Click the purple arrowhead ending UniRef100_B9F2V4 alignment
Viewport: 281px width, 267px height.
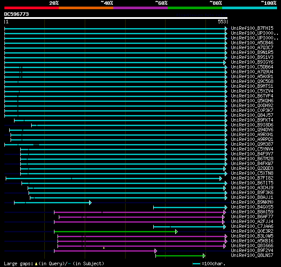coord(156,251)
